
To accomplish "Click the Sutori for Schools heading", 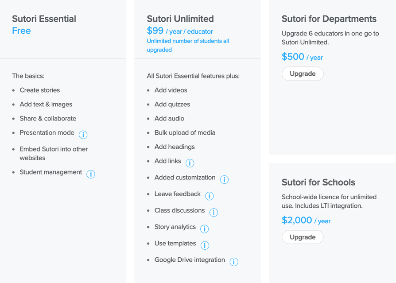I will 318,182.
